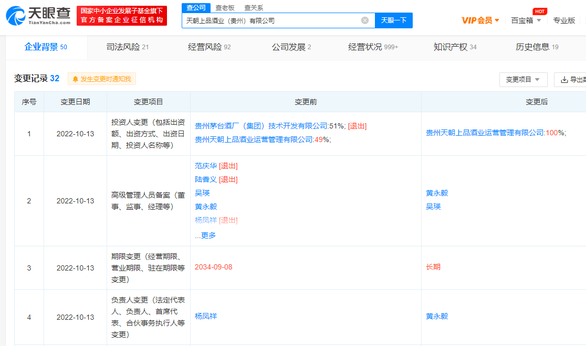
Task: Switch to the 经营风险 tab
Action: pos(209,47)
